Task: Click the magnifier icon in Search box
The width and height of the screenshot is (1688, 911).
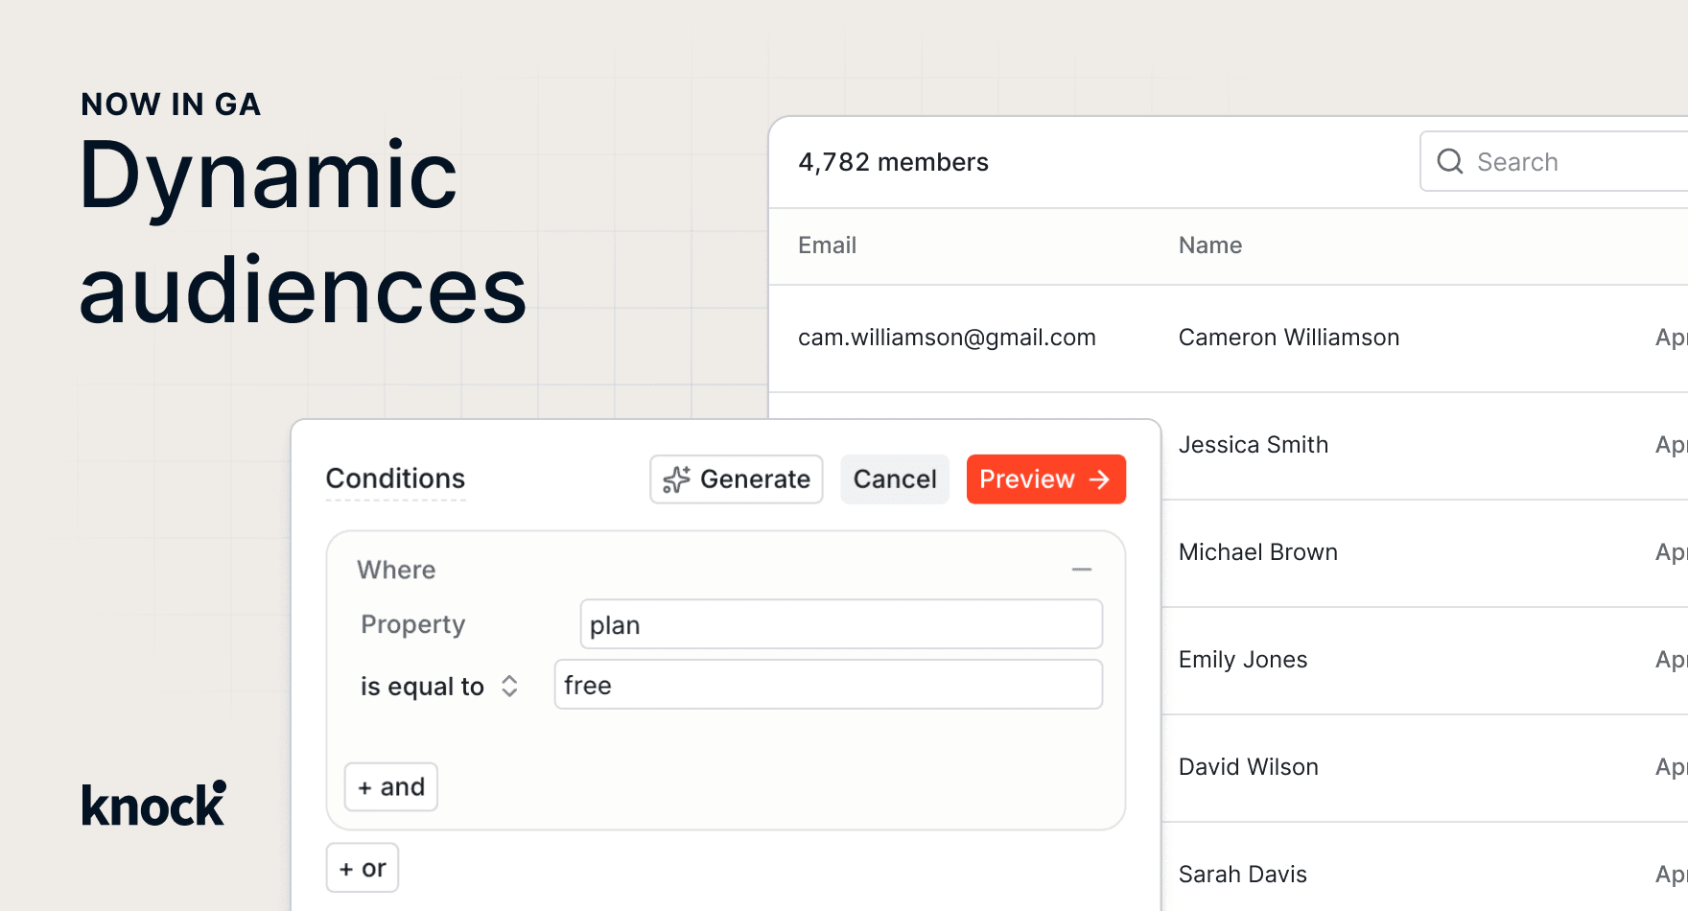Action: [x=1450, y=161]
